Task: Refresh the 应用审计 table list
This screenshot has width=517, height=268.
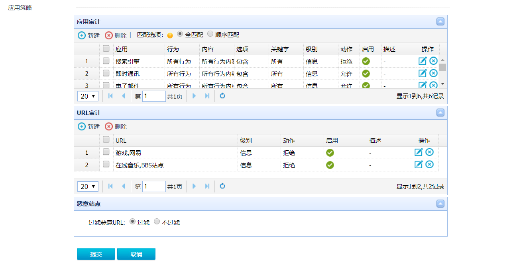Action: (222, 96)
